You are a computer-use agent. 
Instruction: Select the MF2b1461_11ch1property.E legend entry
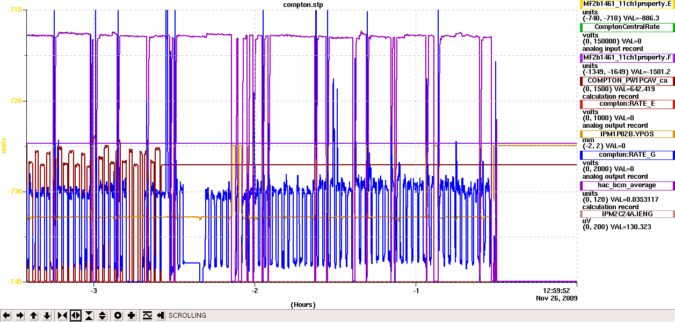click(627, 4)
